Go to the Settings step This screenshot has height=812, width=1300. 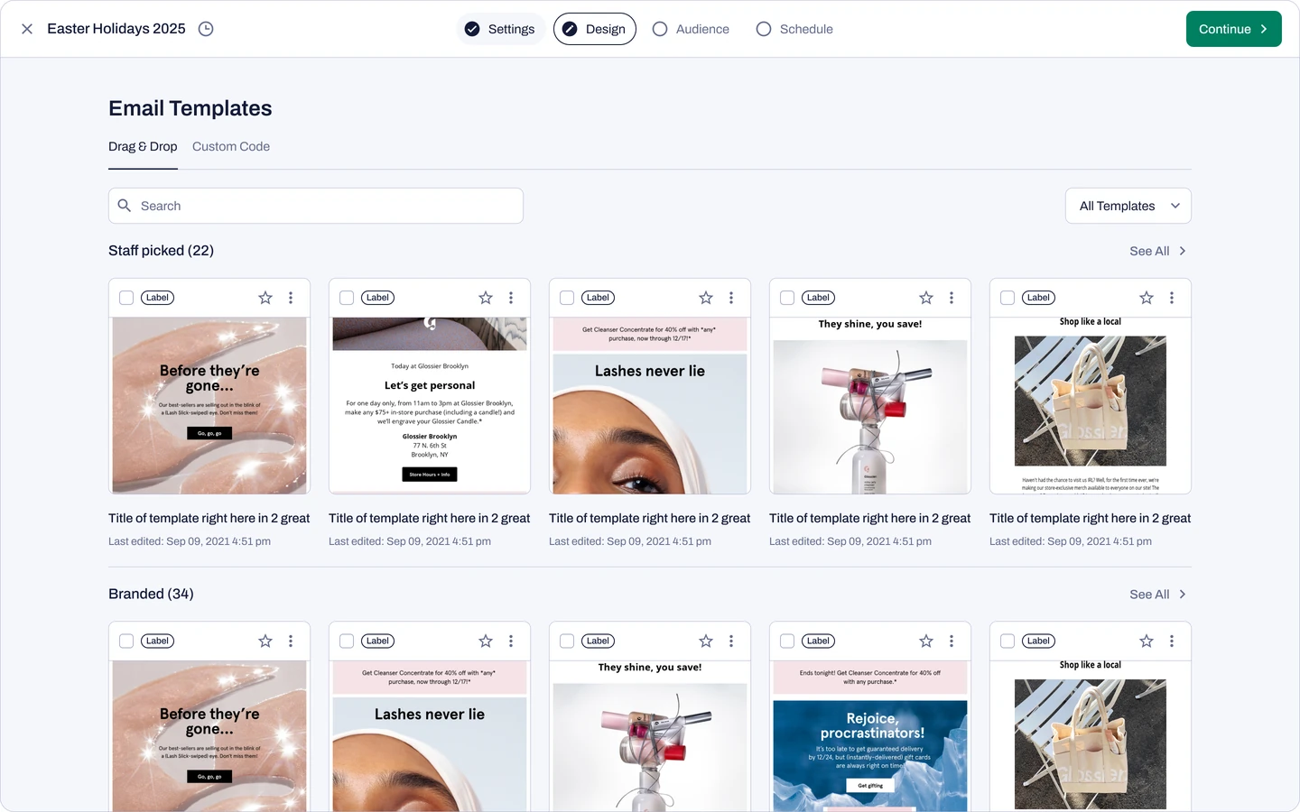(x=500, y=29)
